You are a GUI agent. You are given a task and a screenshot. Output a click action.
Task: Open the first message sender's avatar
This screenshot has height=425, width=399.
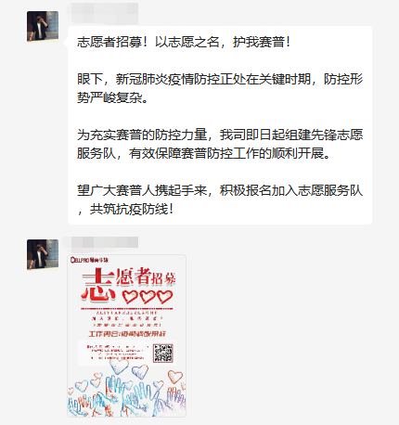tap(43, 26)
